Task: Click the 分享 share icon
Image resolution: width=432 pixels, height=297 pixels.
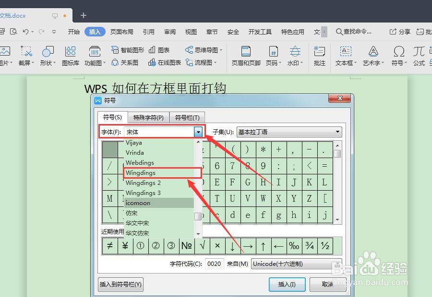Action: click(x=400, y=32)
